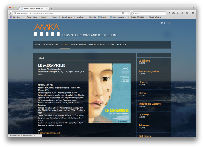
Task: Open the DOCUMENTAIRES section
Action: [x=79, y=45]
